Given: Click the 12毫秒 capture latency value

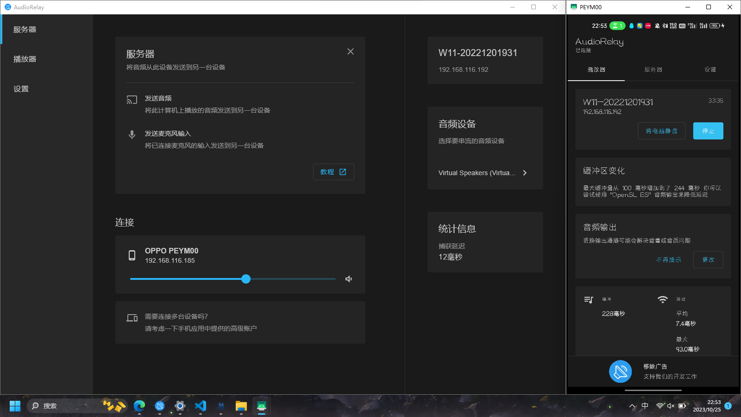Looking at the screenshot, I should (451, 257).
